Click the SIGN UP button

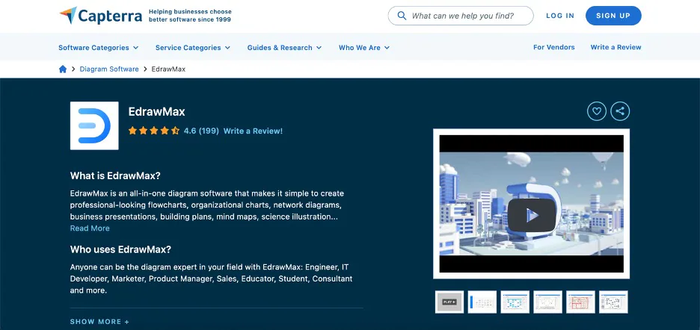(x=613, y=16)
